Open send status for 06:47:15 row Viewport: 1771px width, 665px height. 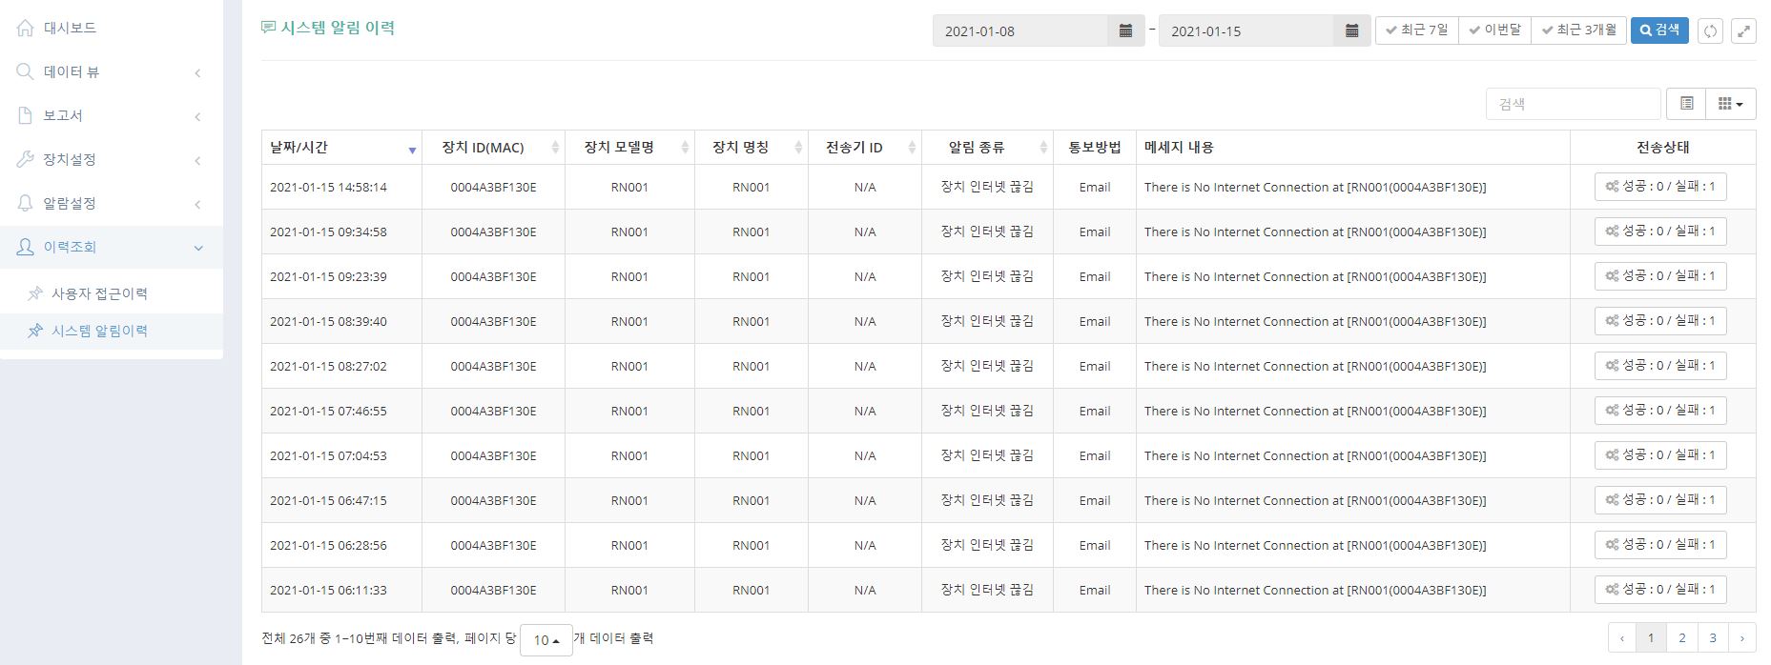(x=1660, y=500)
